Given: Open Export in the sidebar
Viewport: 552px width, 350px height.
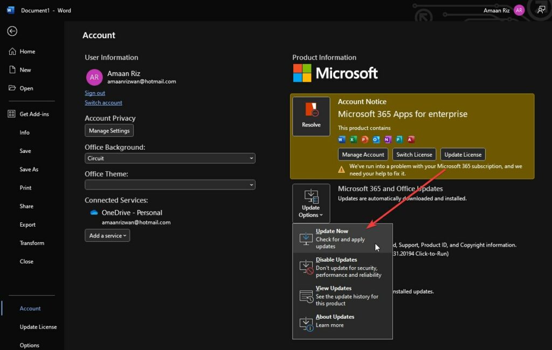Looking at the screenshot, I should tap(27, 225).
